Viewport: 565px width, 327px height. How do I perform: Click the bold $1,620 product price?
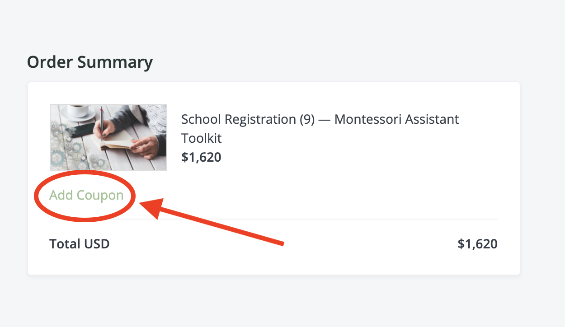[201, 157]
